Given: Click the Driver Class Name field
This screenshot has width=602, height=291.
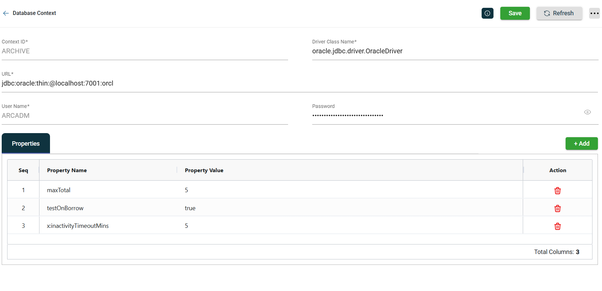Looking at the screenshot, I should coord(455,51).
